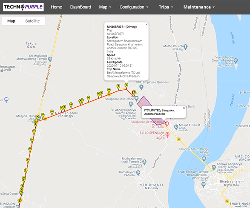
Task: Click the Muthyalamma thalli Temple 2 pin
Action: tap(144, 162)
